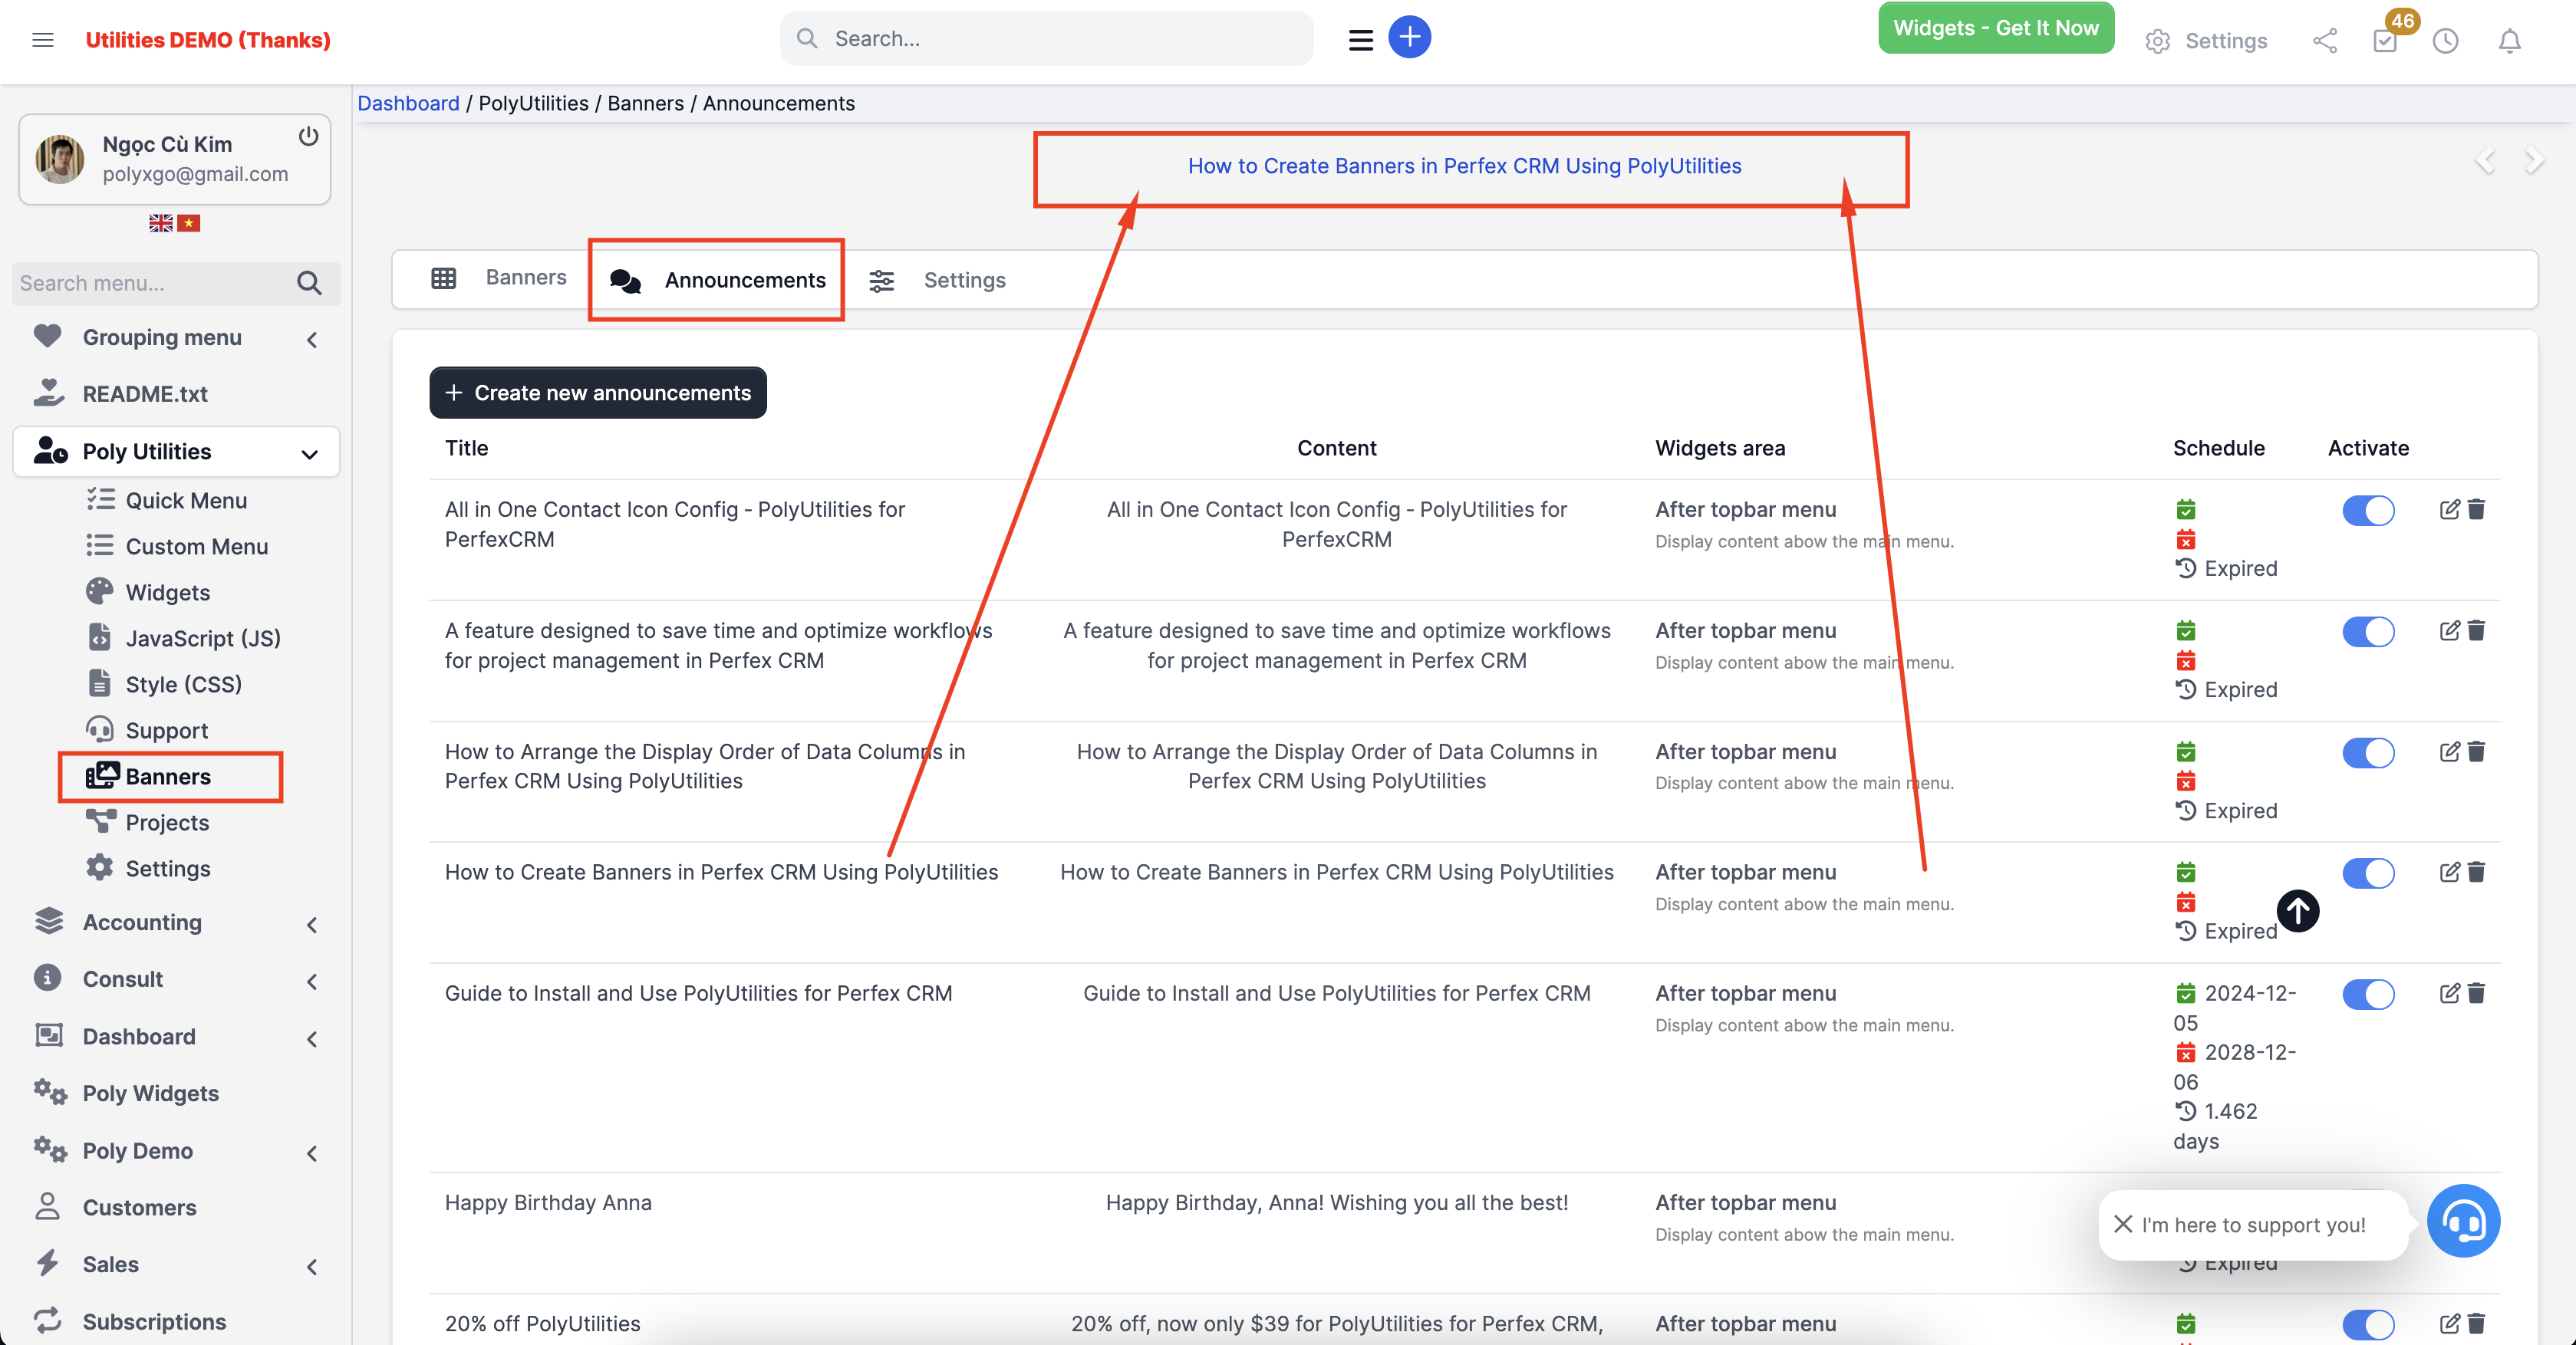This screenshot has width=2576, height=1345.
Task: Click the blue plus quick-create icon
Action: point(1409,38)
